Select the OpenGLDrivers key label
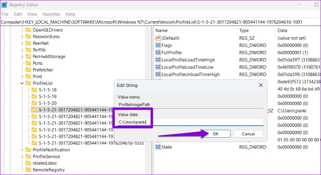The image size is (321, 175). tap(48, 30)
